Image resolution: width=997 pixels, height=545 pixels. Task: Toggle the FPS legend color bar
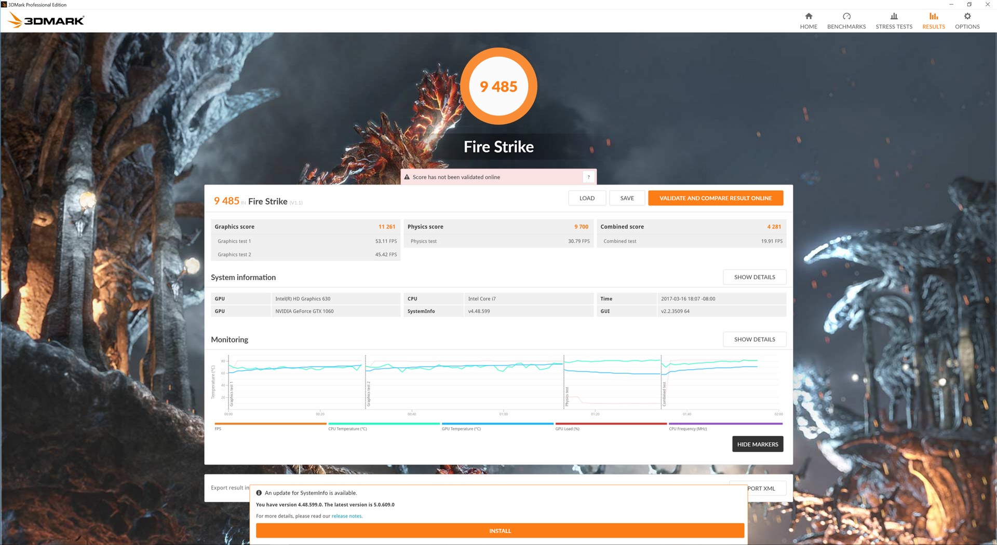click(271, 424)
